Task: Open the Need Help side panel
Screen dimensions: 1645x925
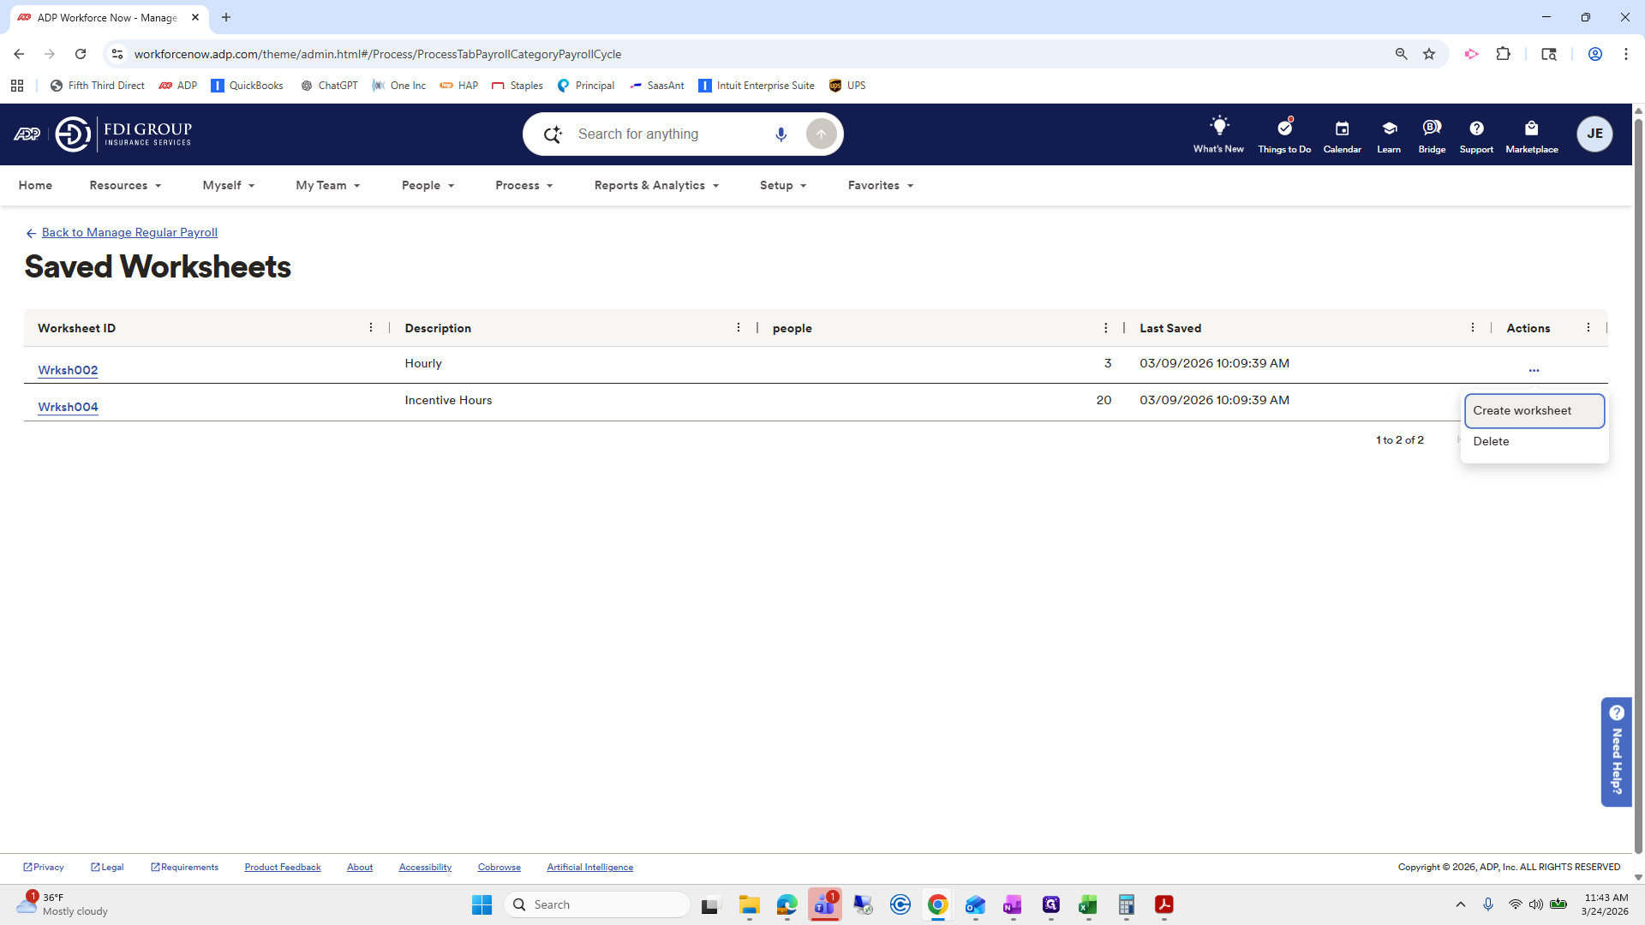Action: coord(1617,752)
